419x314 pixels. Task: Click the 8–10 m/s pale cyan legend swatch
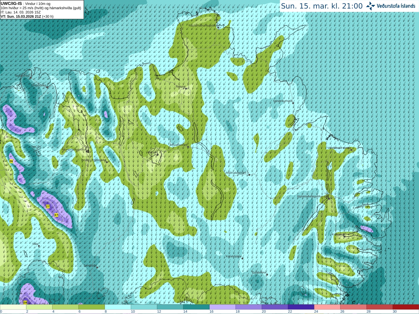point(118,307)
